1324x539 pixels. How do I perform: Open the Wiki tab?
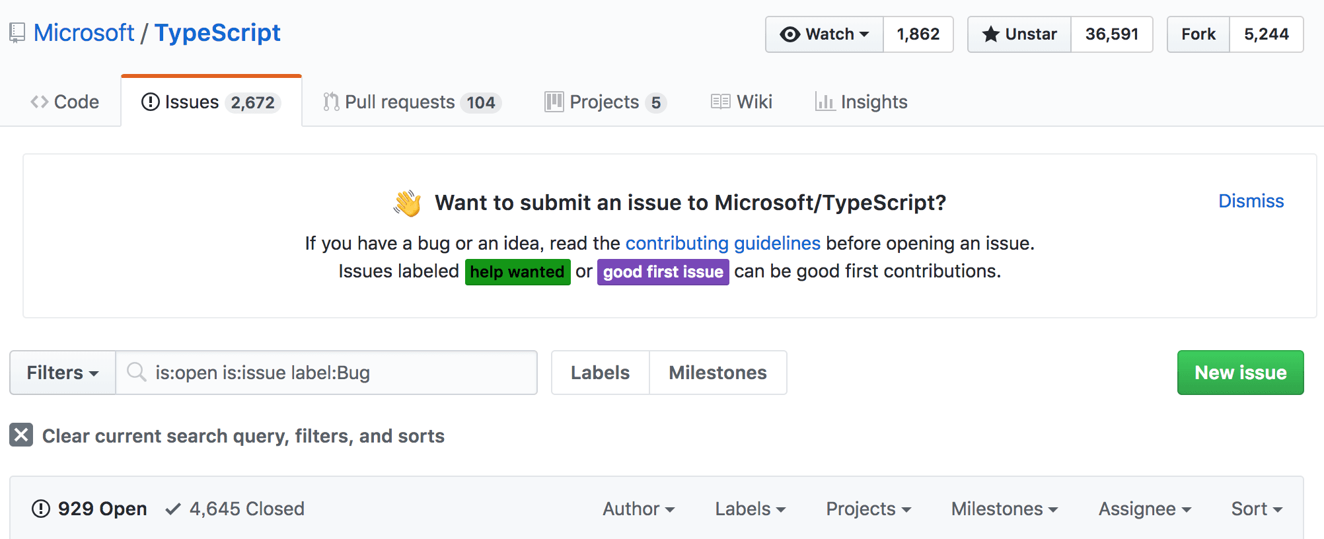tap(741, 102)
